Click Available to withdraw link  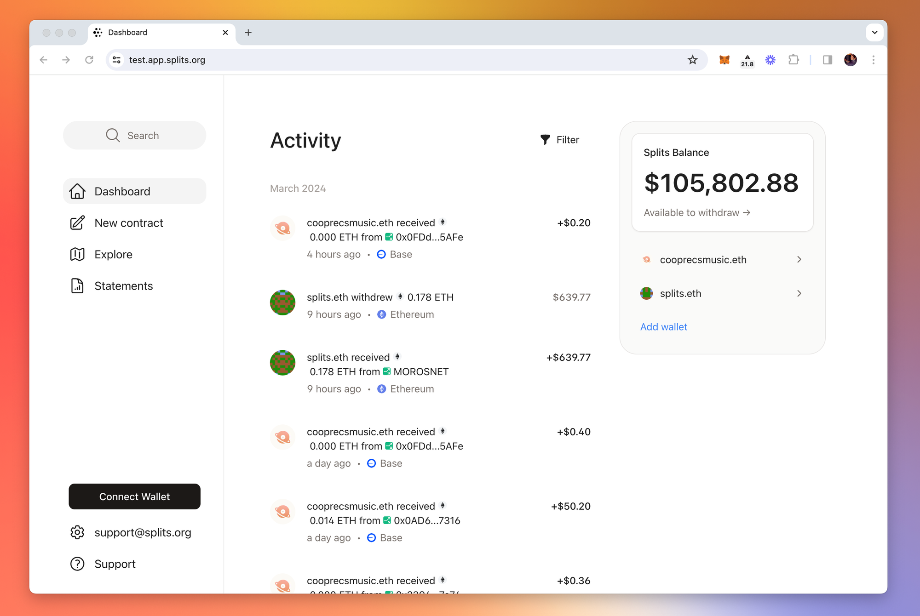pos(696,213)
